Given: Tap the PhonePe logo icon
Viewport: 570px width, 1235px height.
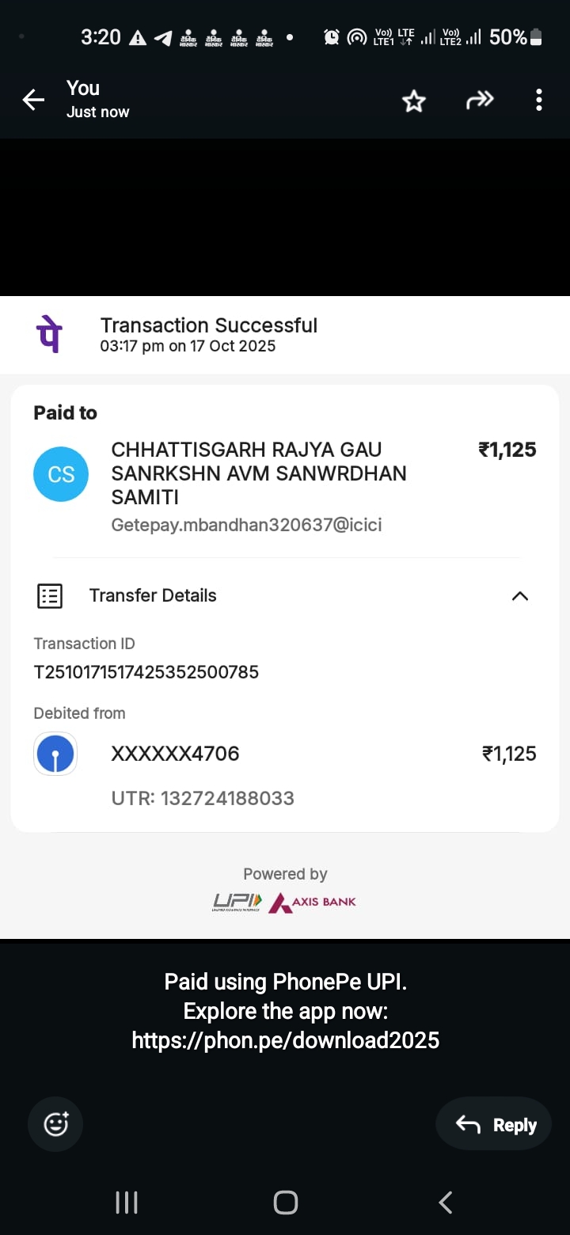Looking at the screenshot, I should [x=50, y=335].
